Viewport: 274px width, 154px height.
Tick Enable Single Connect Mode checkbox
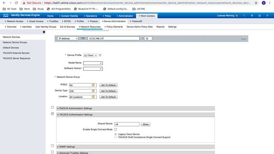click(116, 129)
